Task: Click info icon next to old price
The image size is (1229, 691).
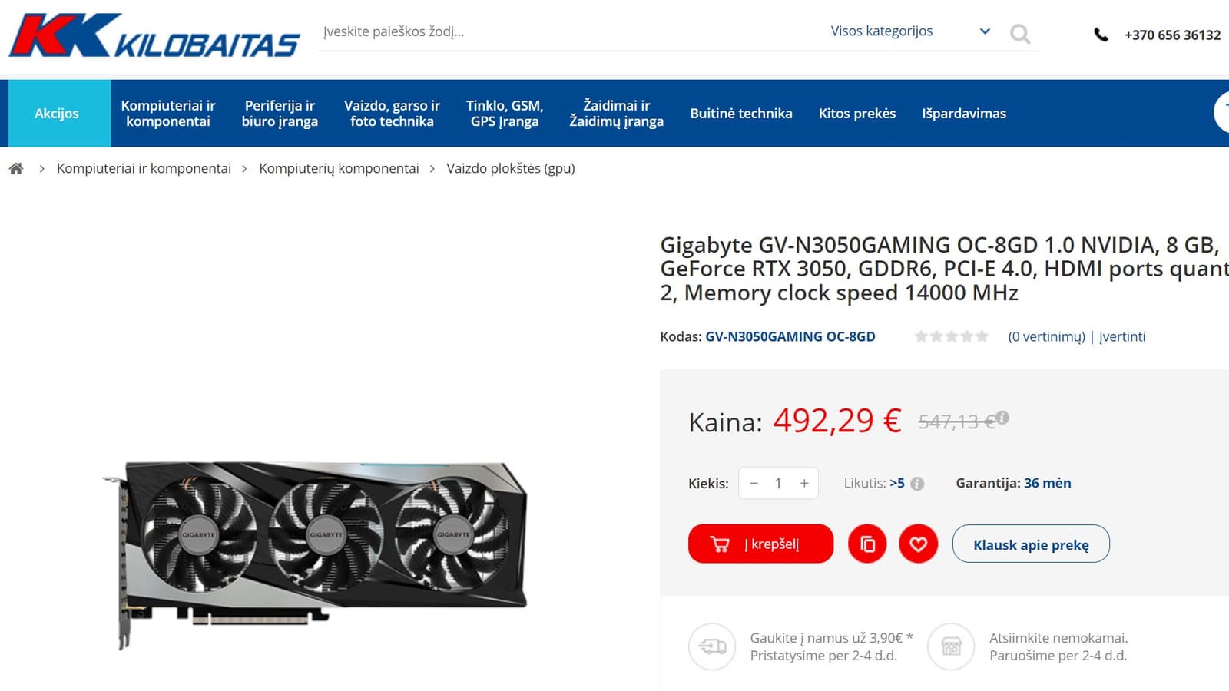Action: click(1002, 418)
